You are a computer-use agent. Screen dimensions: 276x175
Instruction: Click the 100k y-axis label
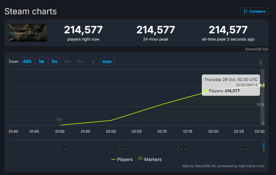pyautogui.click(x=260, y=105)
